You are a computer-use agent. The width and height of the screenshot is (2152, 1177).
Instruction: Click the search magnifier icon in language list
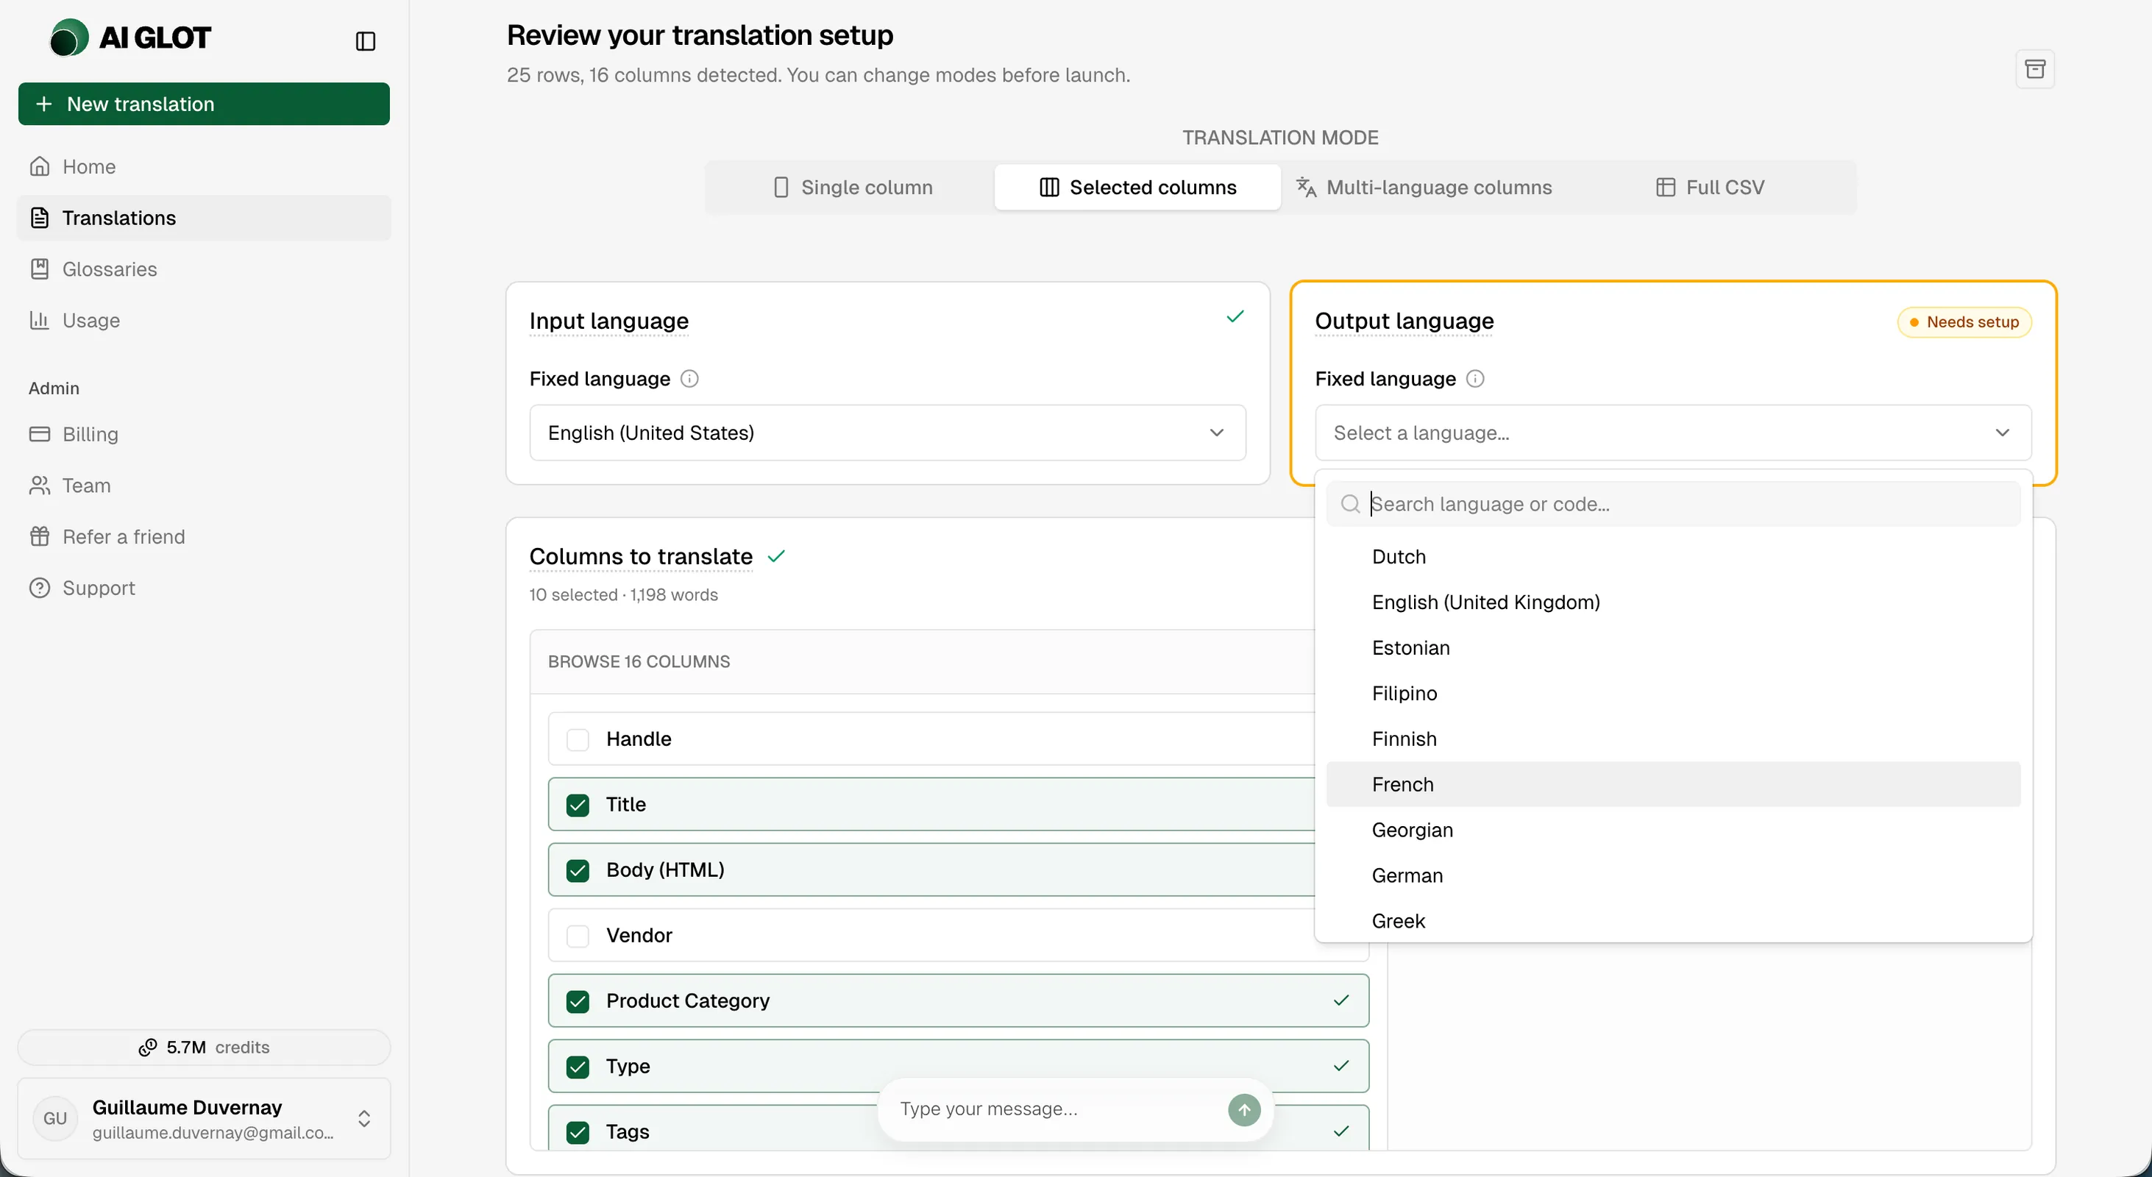pyautogui.click(x=1350, y=504)
